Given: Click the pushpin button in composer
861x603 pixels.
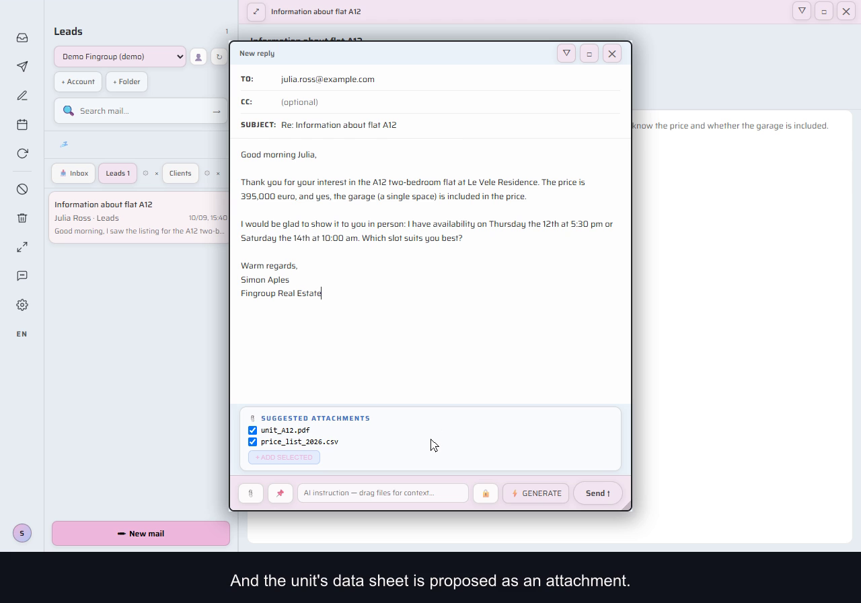Looking at the screenshot, I should (x=280, y=493).
